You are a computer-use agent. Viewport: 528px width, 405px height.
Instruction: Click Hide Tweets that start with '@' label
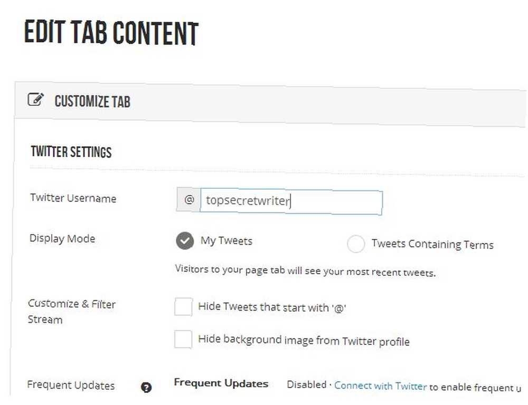coord(272,307)
